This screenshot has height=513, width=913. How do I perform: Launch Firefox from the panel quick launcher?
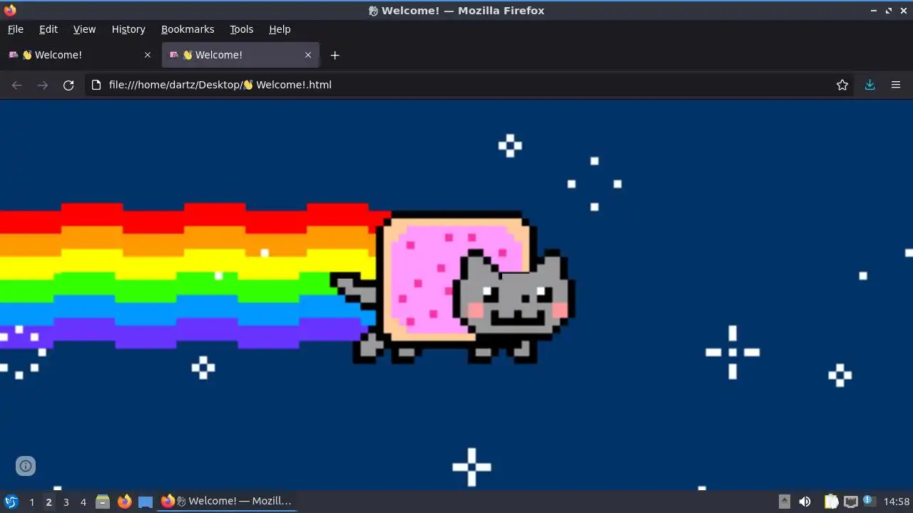coord(124,502)
